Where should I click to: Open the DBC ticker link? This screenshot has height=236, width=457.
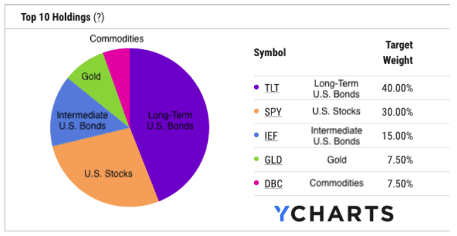(273, 183)
